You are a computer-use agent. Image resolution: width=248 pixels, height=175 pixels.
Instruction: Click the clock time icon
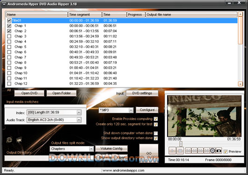coord(212,151)
